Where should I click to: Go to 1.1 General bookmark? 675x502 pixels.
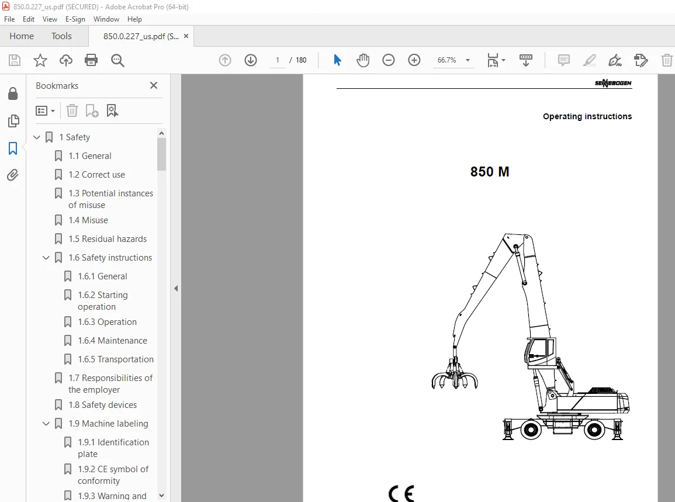[89, 156]
